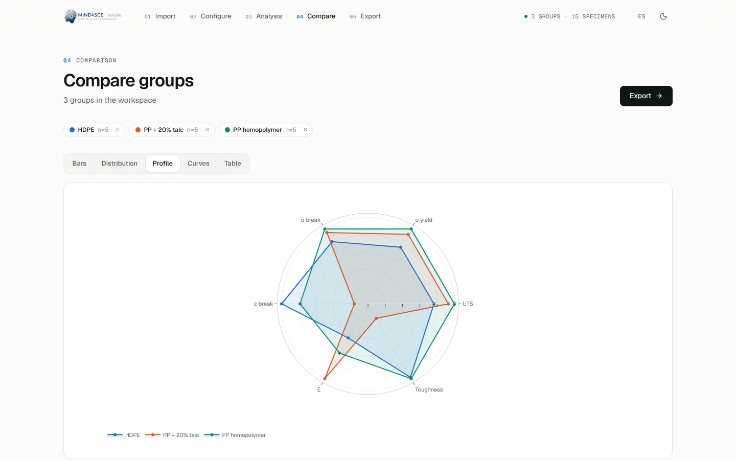Open the Configure step

click(211, 16)
